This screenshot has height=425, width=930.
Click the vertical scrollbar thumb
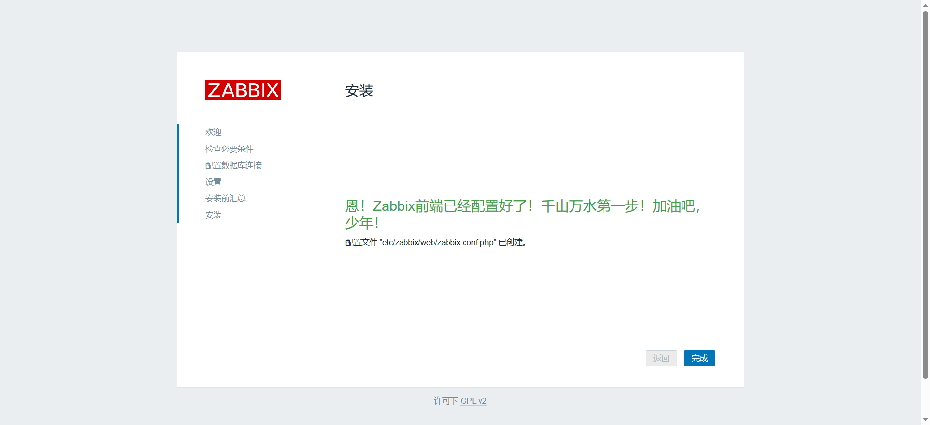coord(925,193)
